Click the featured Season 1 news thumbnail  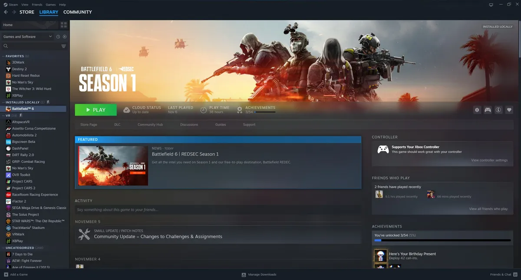click(113, 166)
